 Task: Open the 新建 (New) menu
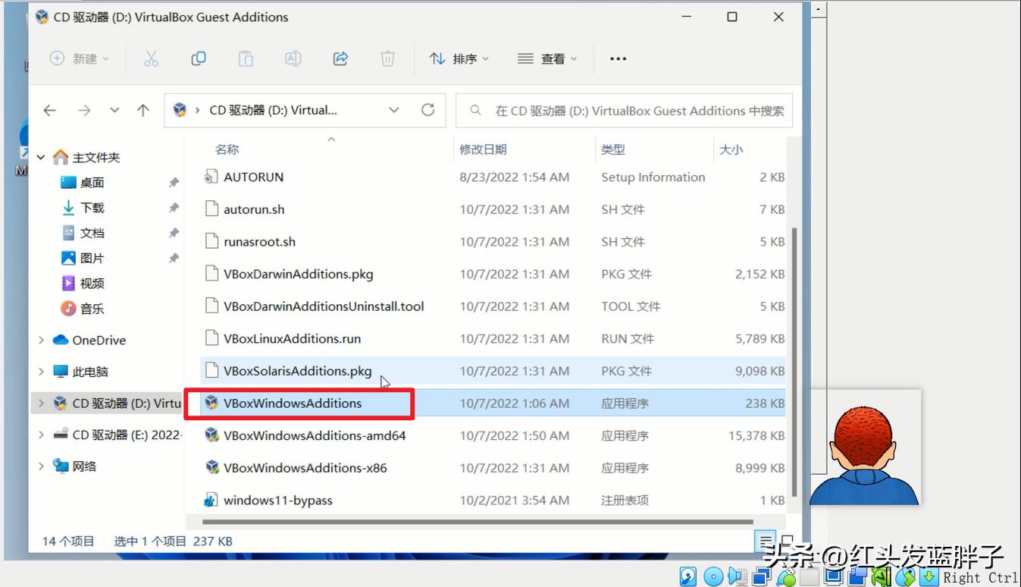75,58
